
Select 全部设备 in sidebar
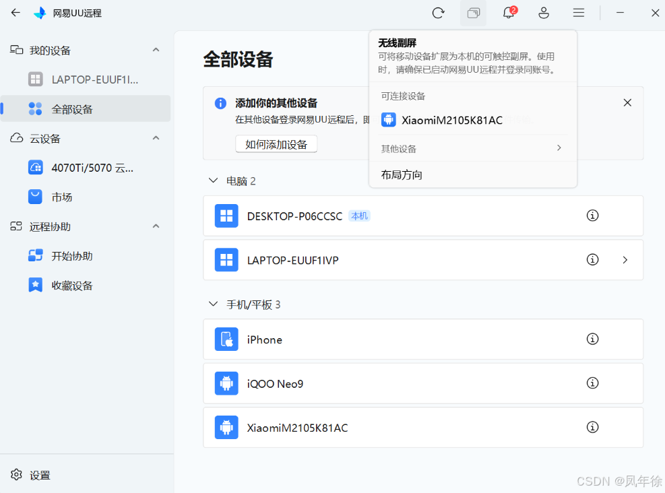(x=86, y=109)
